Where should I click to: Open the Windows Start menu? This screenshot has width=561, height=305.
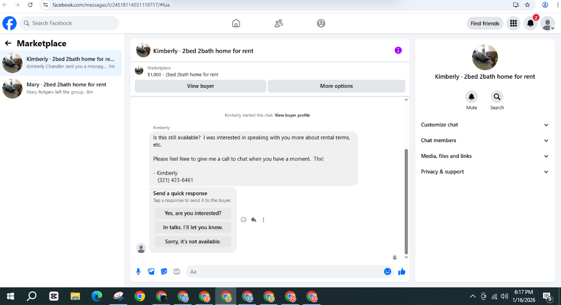coord(11,296)
